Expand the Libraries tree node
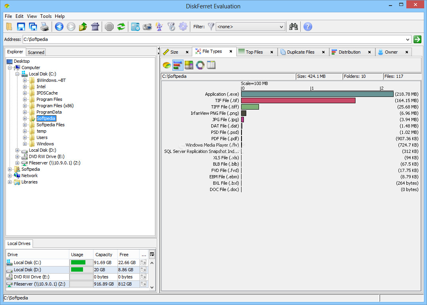 click(10, 182)
